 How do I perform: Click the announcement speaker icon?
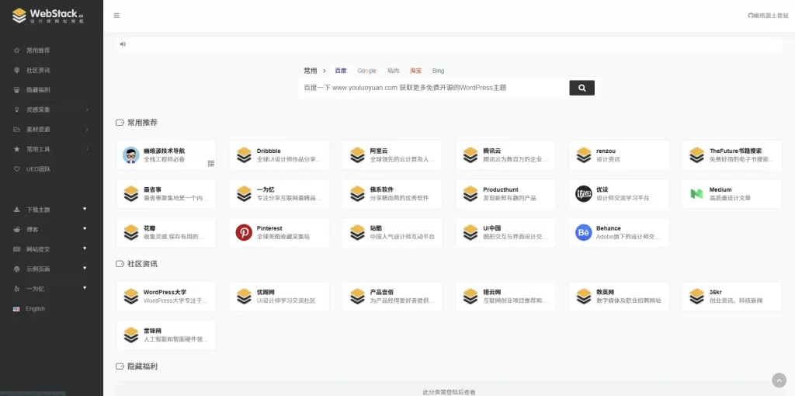122,44
